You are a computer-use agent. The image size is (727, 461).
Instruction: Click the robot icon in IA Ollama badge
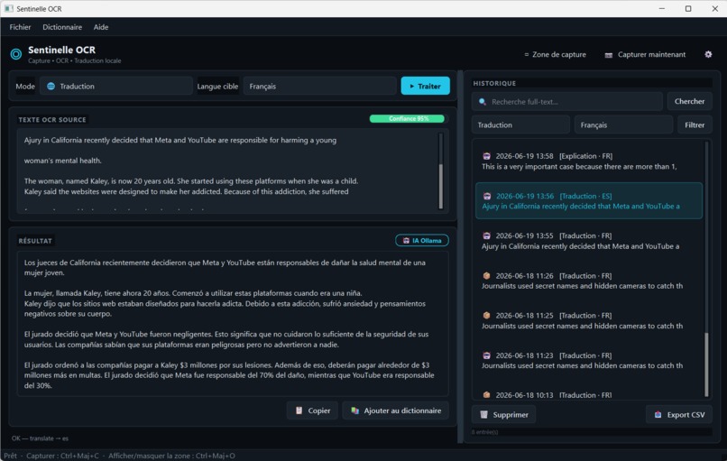point(406,241)
